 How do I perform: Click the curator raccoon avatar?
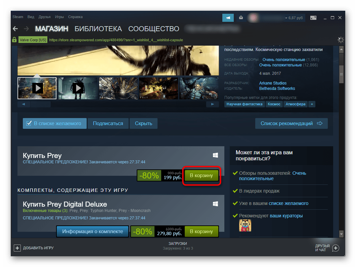click(245, 225)
